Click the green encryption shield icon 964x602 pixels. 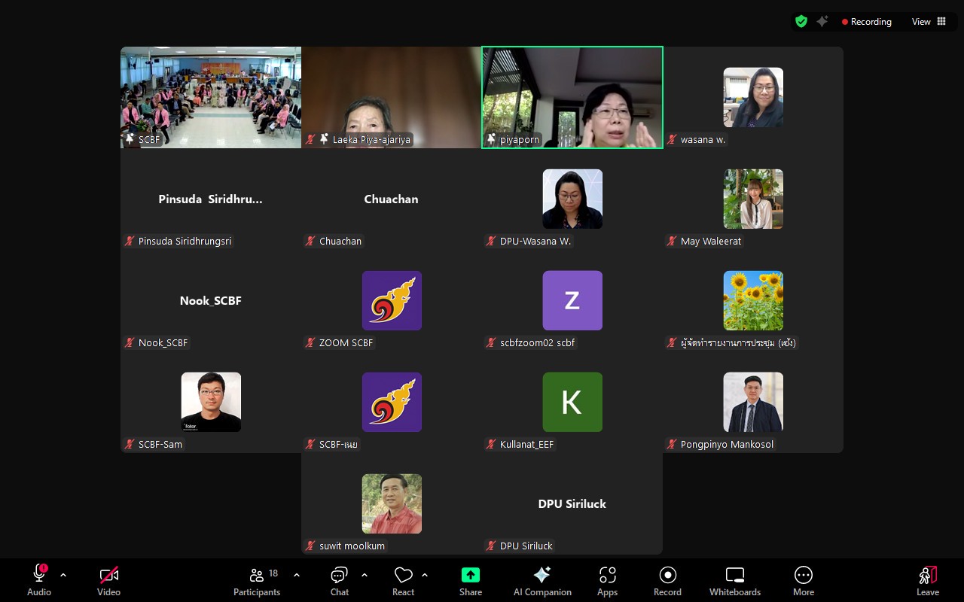[x=801, y=22]
